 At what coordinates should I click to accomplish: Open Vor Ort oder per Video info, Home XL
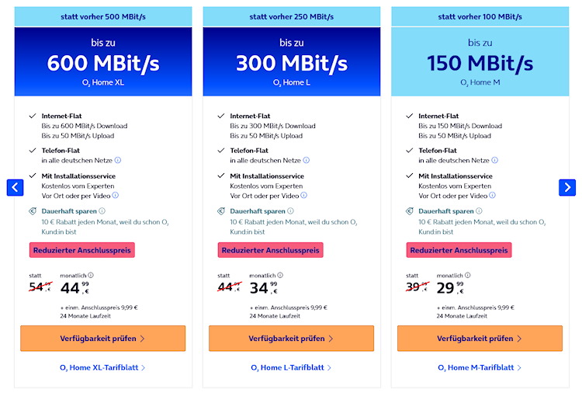coord(114,195)
